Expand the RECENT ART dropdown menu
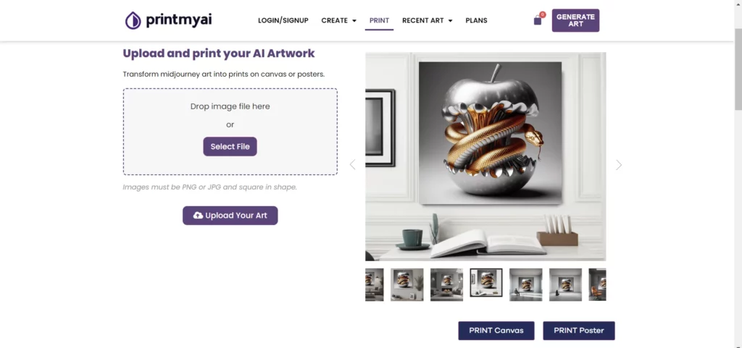Screen dimensions: 742x348 pos(428,20)
